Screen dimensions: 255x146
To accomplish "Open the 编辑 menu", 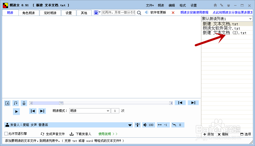I will tap(172, 5).
